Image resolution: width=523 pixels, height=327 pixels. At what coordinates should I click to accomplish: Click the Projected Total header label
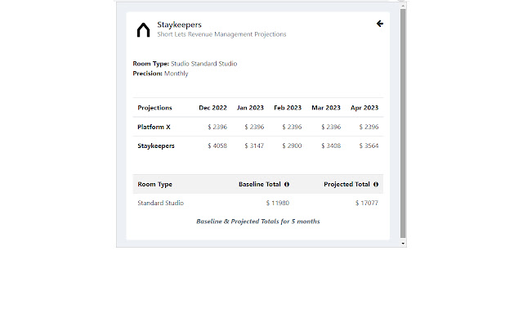pyautogui.click(x=346, y=184)
